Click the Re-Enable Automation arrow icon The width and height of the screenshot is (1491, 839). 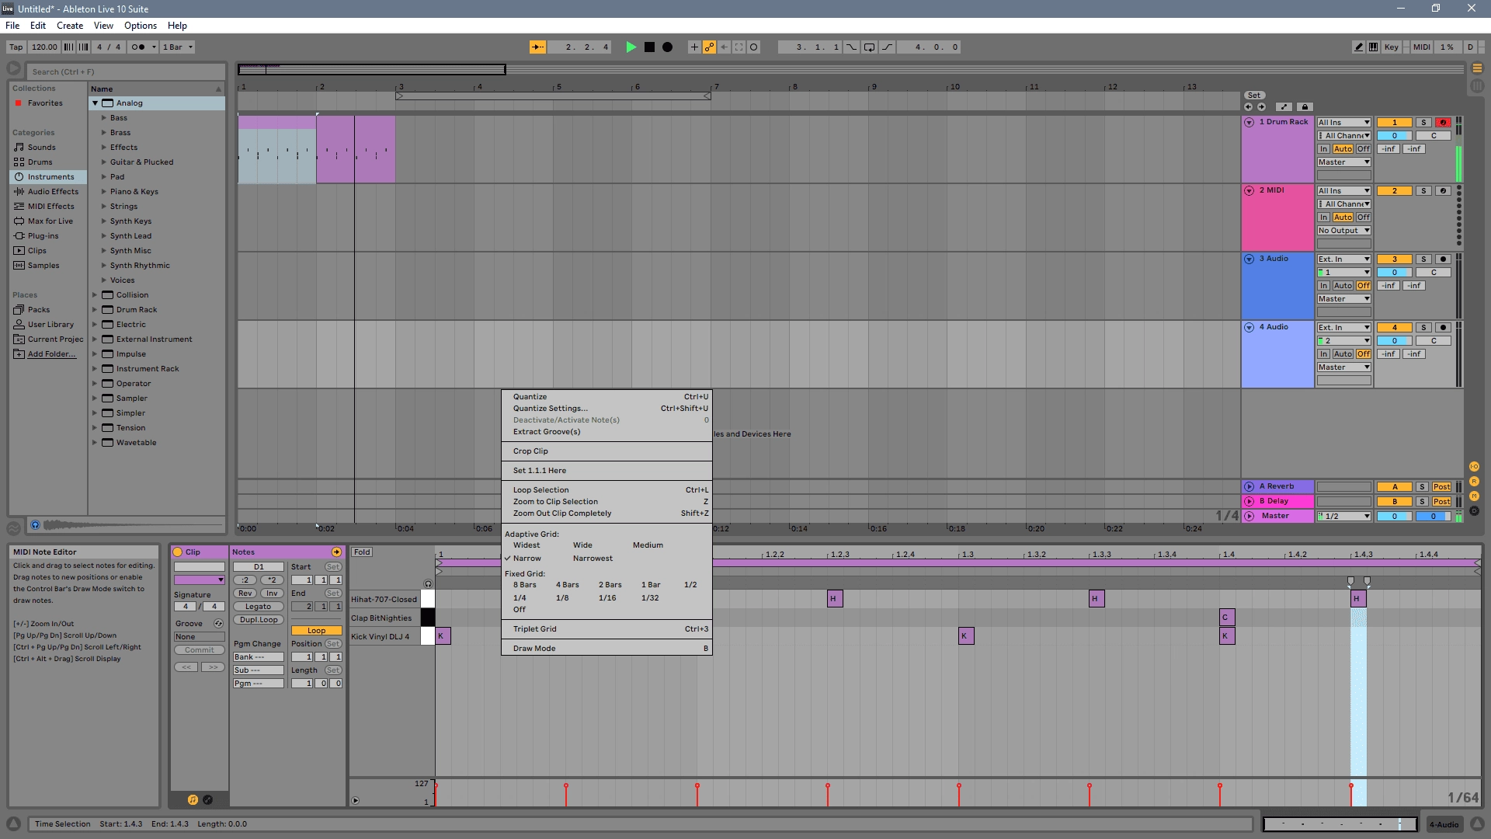(x=724, y=47)
